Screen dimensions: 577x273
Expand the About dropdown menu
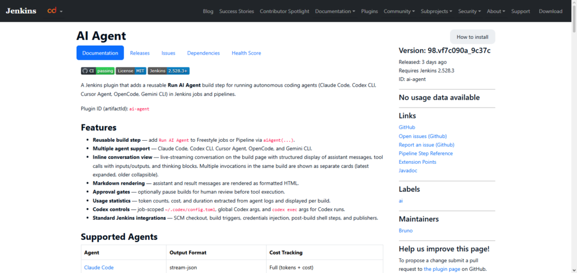[x=496, y=11]
